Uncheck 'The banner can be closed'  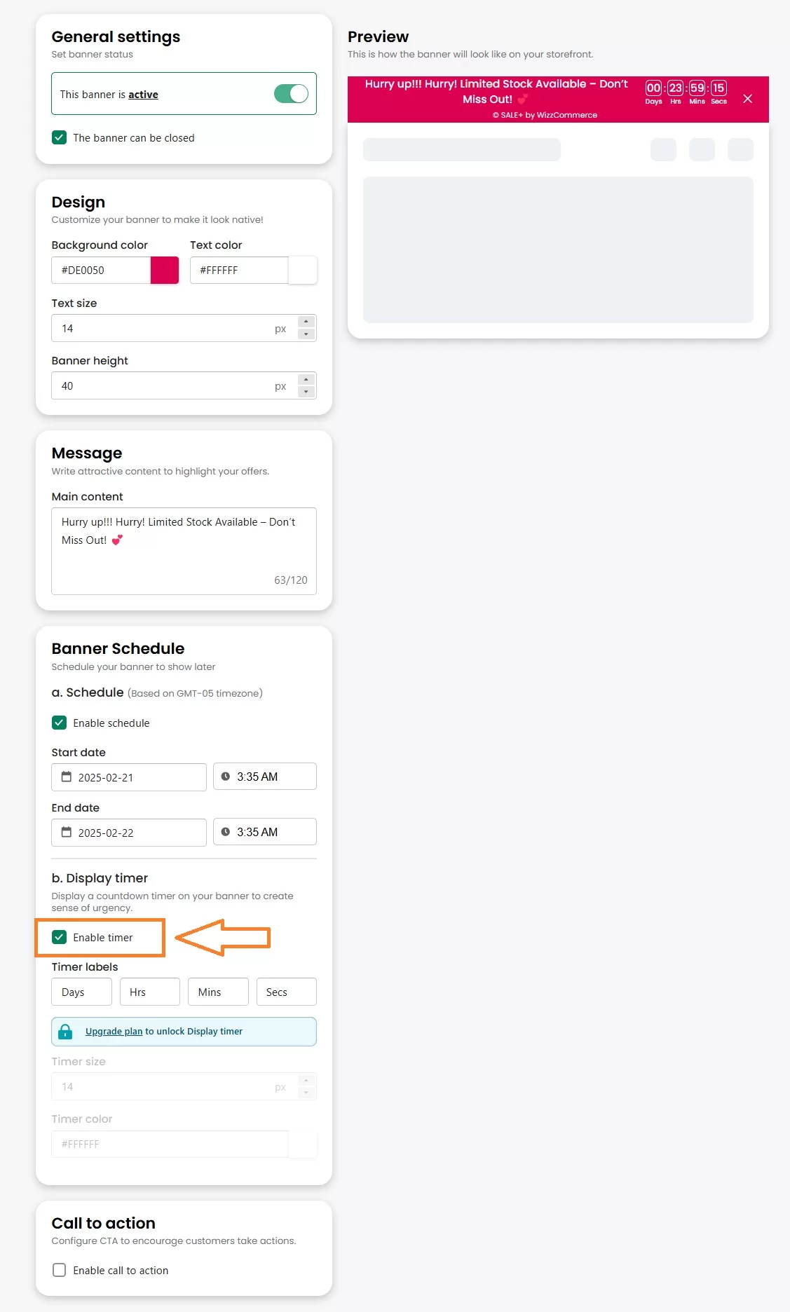coord(60,138)
